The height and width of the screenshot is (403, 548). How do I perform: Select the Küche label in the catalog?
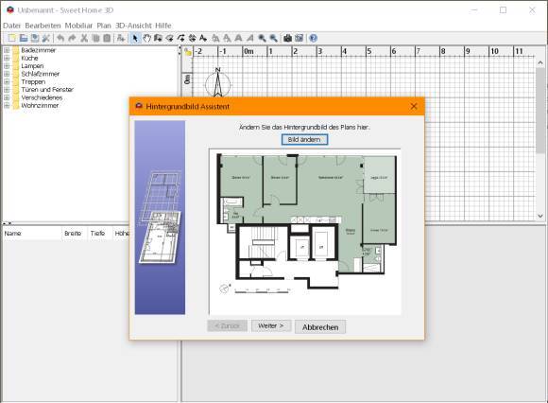pyautogui.click(x=29, y=58)
